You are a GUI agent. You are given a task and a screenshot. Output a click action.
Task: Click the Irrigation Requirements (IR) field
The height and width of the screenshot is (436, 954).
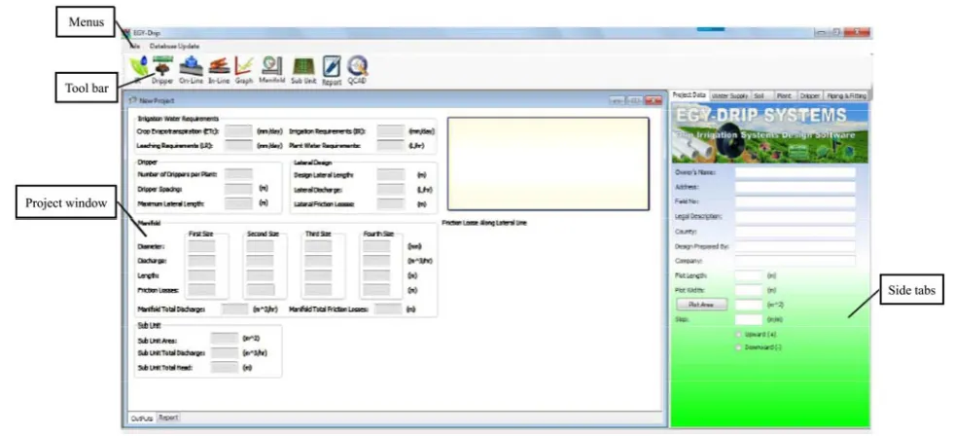(391, 131)
